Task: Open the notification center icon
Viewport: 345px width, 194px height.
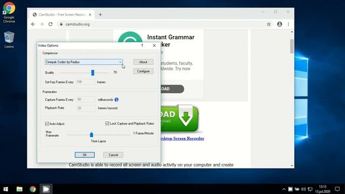Action: [337, 189]
